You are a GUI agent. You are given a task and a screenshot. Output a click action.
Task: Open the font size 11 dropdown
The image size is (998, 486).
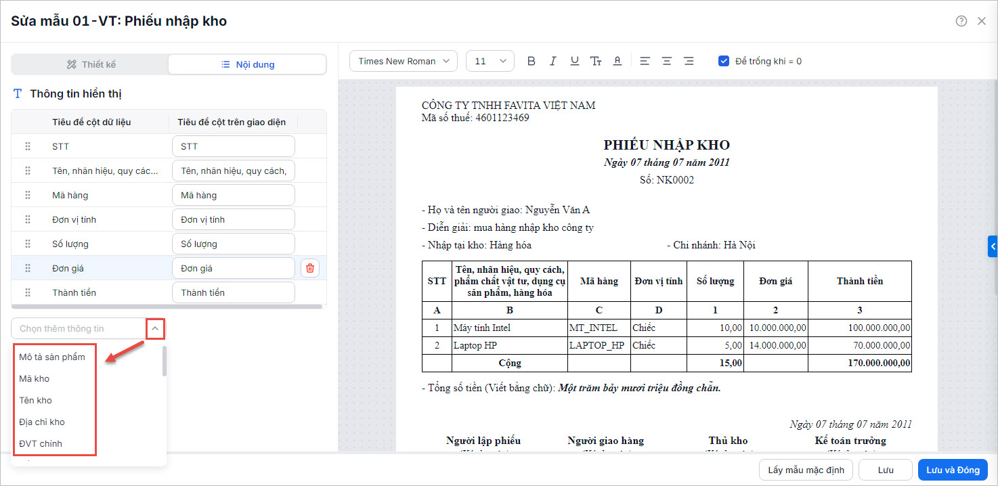pyautogui.click(x=490, y=61)
